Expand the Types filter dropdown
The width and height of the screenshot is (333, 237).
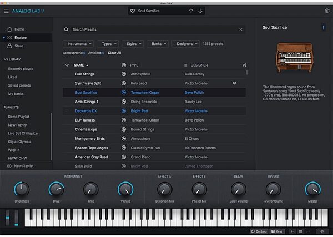pyautogui.click(x=108, y=44)
